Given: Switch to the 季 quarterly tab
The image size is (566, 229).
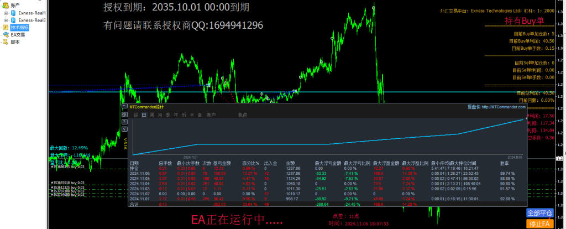Looking at the screenshot, I should pyautogui.click(x=168, y=115).
